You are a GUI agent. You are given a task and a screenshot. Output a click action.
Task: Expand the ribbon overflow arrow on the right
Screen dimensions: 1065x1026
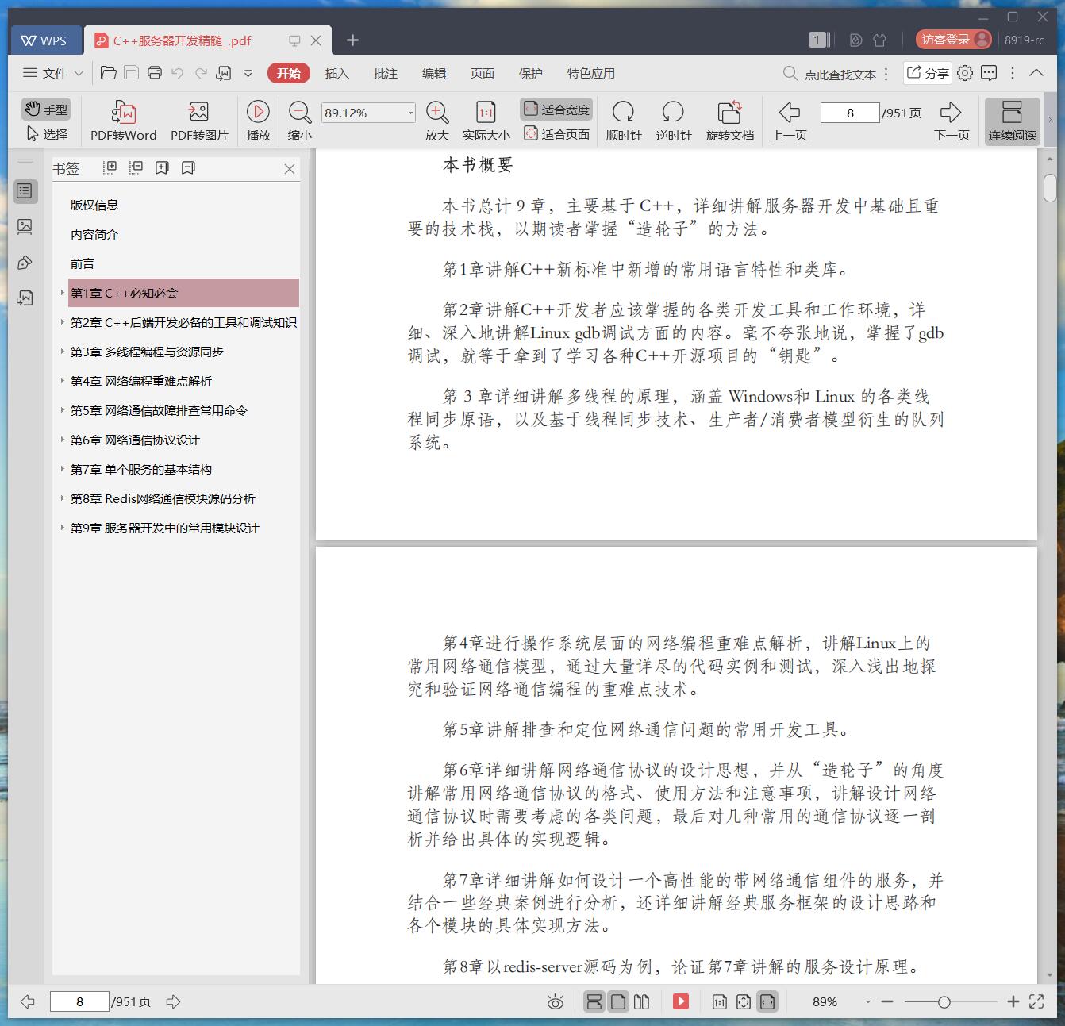pyautogui.click(x=1050, y=121)
